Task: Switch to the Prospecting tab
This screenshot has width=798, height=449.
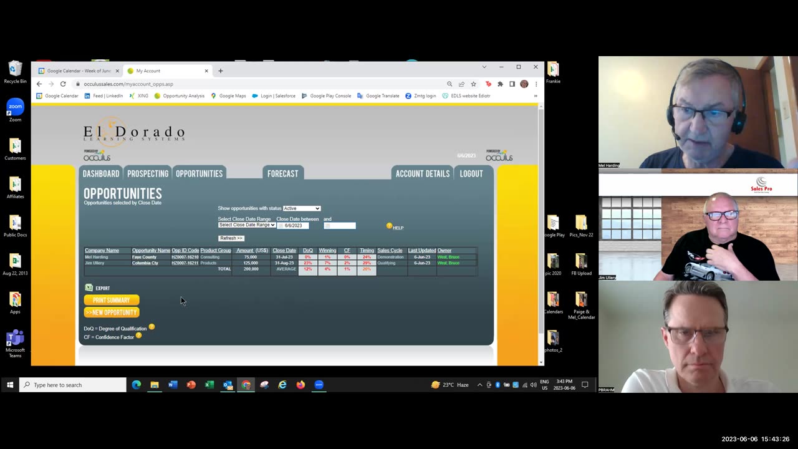Action: click(x=148, y=173)
